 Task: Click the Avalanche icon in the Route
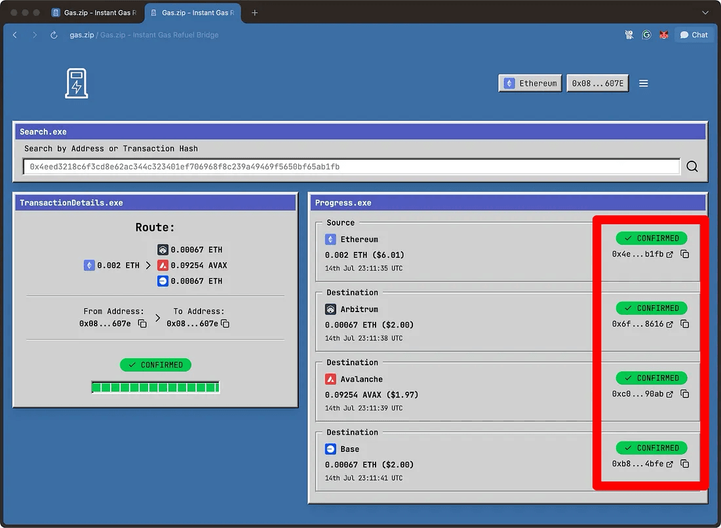click(x=163, y=265)
